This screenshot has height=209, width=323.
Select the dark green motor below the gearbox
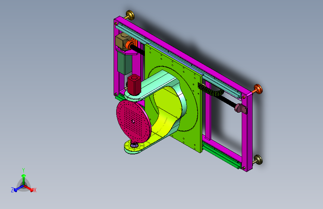click(124, 63)
